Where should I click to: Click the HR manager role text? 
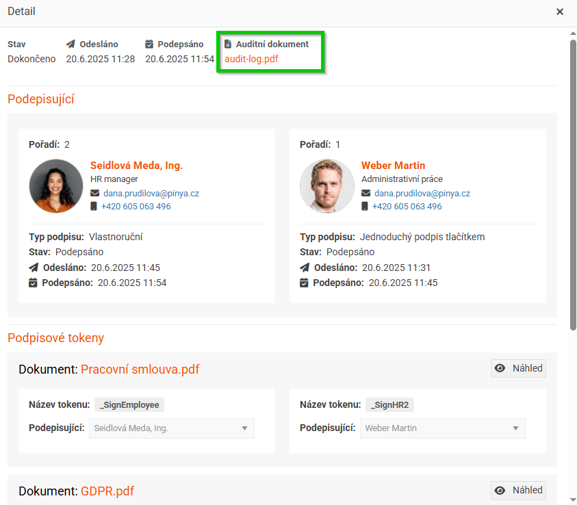pyautogui.click(x=114, y=179)
